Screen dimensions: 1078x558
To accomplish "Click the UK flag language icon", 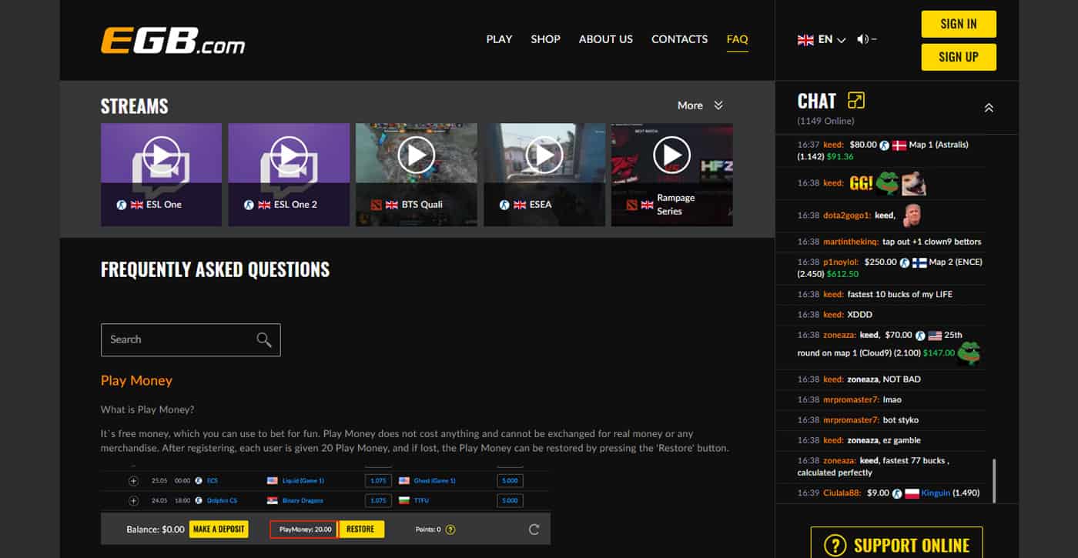I will [x=805, y=39].
